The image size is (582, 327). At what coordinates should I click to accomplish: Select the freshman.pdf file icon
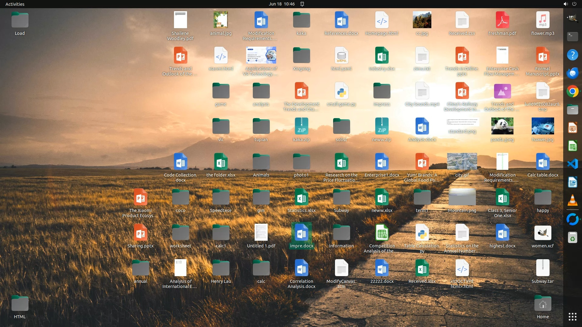click(502, 20)
